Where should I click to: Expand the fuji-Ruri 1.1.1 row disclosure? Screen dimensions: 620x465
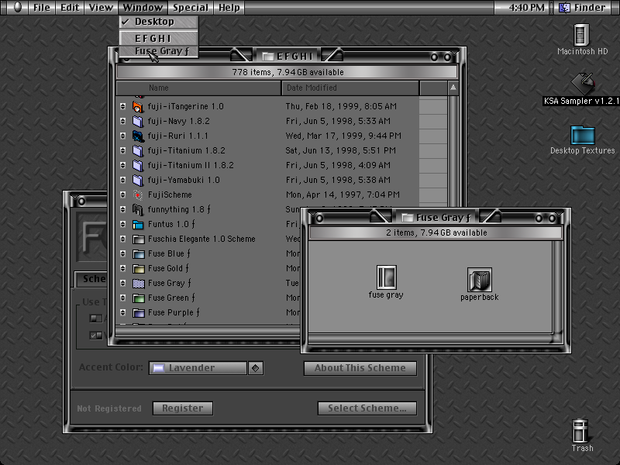tap(122, 136)
